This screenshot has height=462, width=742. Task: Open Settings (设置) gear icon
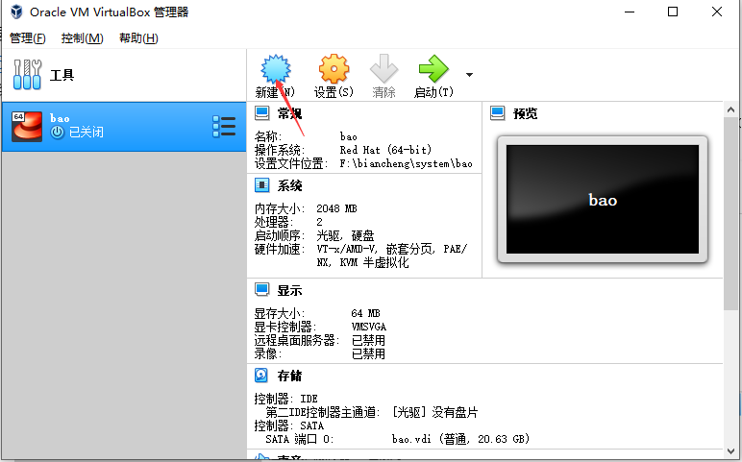pos(334,69)
